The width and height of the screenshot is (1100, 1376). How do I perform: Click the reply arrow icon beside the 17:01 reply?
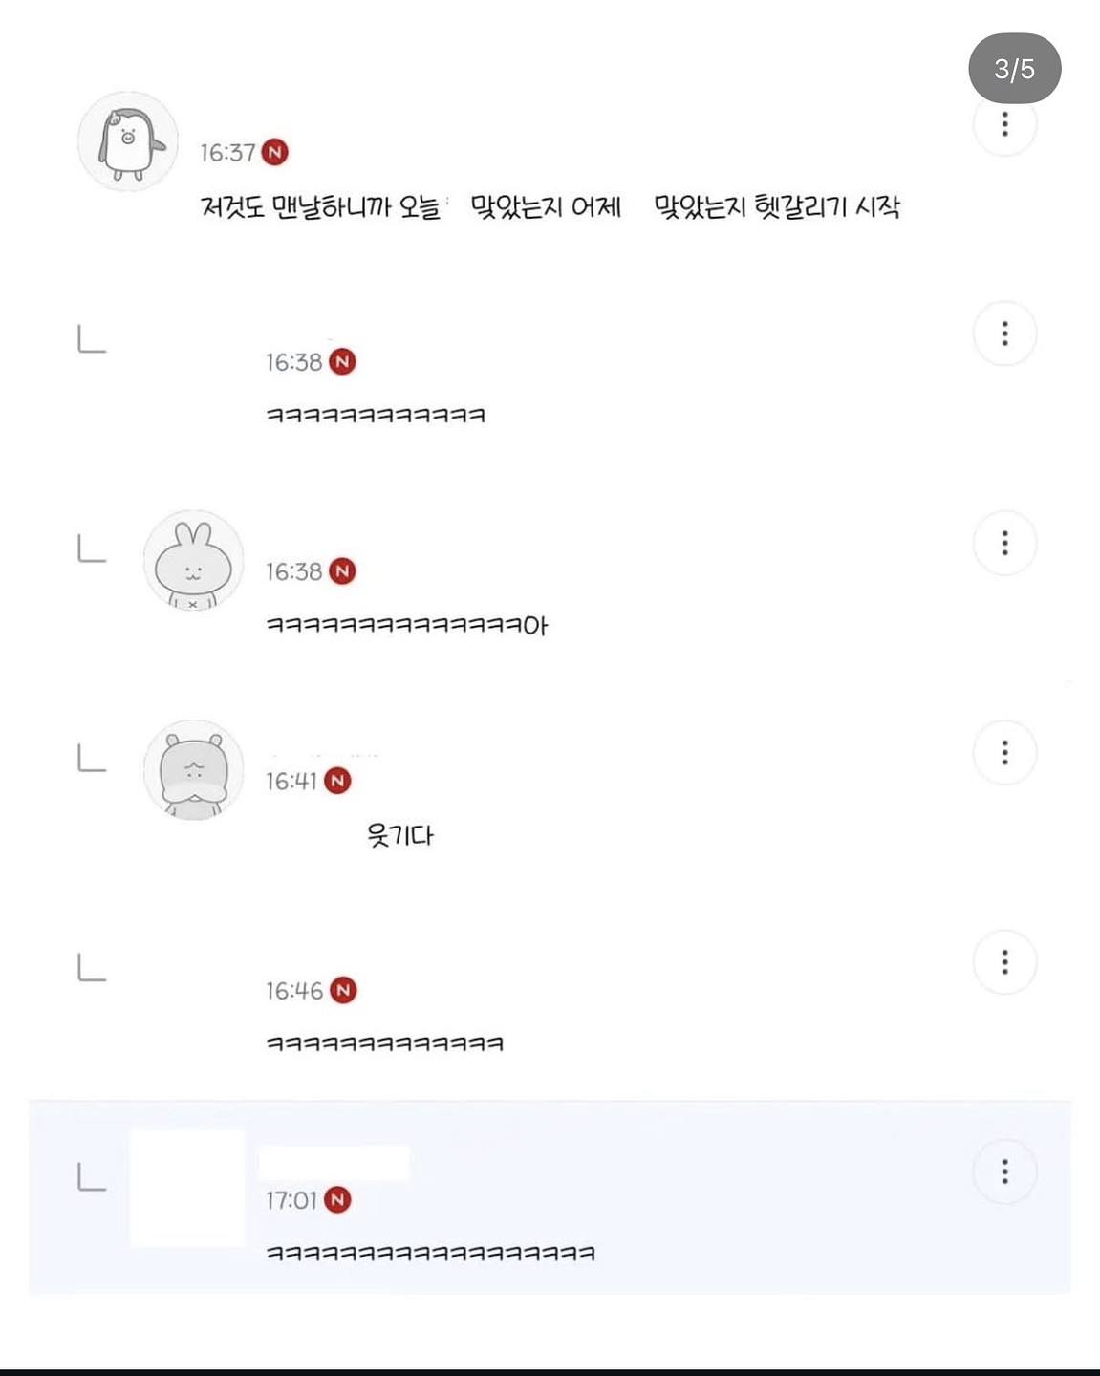click(x=92, y=1178)
